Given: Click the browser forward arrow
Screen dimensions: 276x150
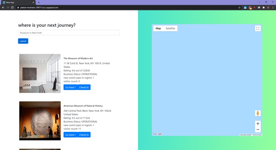Looking at the screenshot, I should (8, 8).
